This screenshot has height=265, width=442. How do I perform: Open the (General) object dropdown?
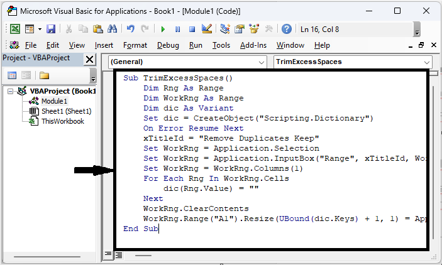tap(262, 62)
